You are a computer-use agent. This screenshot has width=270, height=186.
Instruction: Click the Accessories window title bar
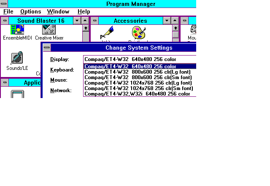click(130, 21)
